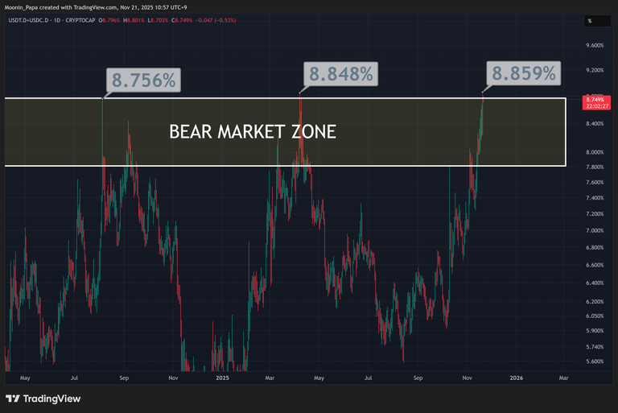This screenshot has height=413, width=618.
Task: Click the 9.600% price axis label
Action: pyautogui.click(x=595, y=46)
